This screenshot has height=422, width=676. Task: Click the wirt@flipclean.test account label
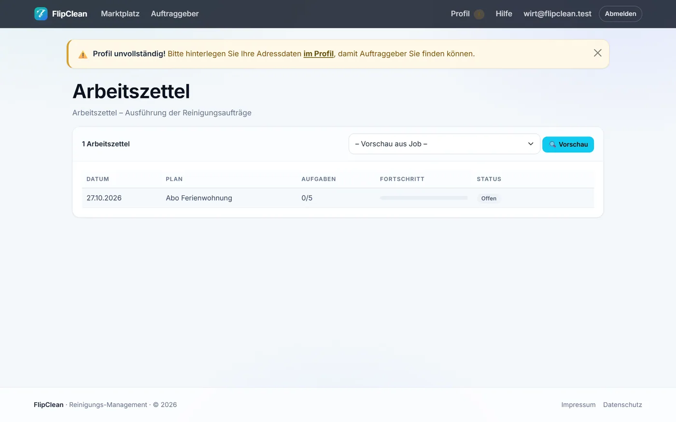[557, 14]
